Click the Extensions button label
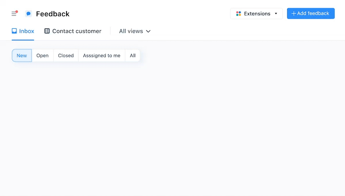Screen dimensions: 345x196 [x=257, y=14]
